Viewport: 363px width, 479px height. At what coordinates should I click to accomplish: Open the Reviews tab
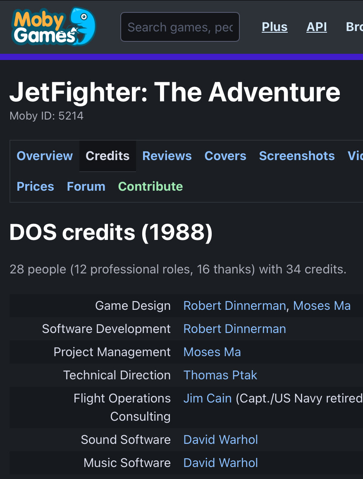(x=167, y=156)
